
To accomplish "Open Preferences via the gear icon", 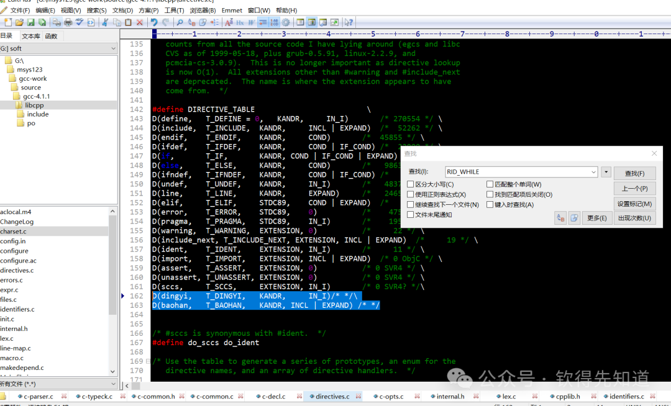I will [x=285, y=22].
